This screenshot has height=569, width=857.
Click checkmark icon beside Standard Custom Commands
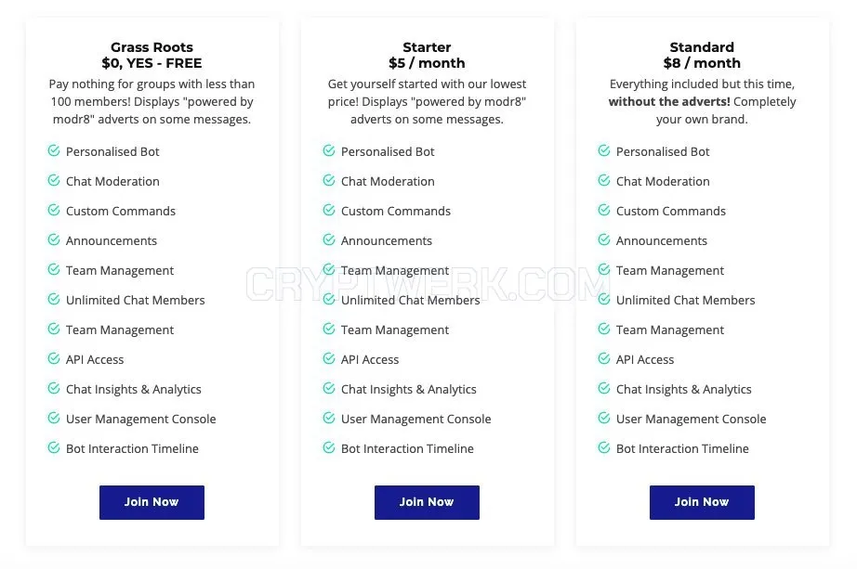tap(604, 210)
